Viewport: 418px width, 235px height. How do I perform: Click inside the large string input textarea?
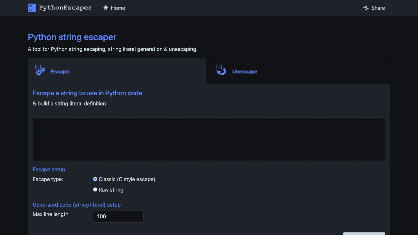209,139
